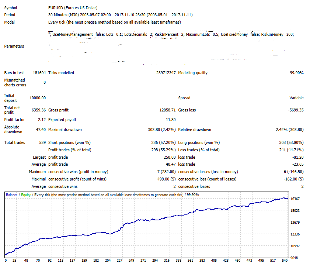
Task: Click the 'Balance' legend label on chart
Action: coord(12,195)
